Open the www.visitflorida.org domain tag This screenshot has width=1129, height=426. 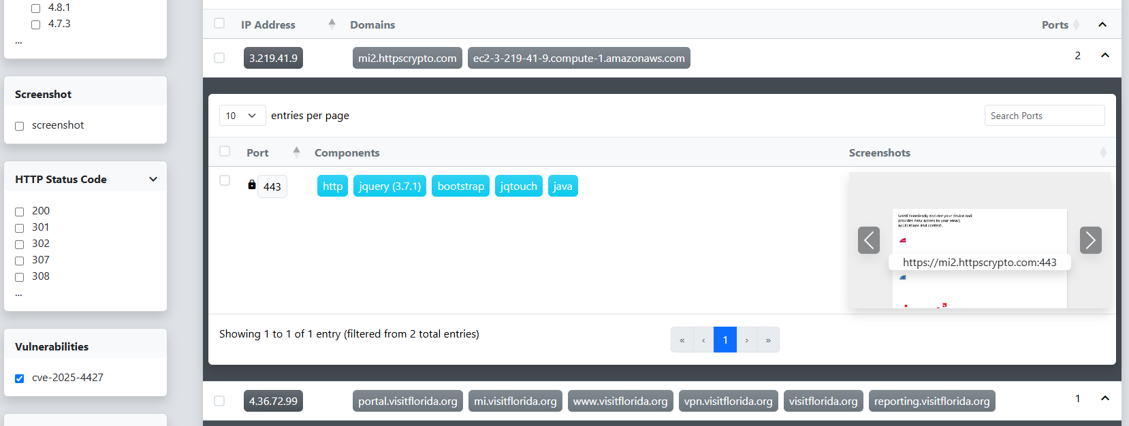tap(620, 401)
